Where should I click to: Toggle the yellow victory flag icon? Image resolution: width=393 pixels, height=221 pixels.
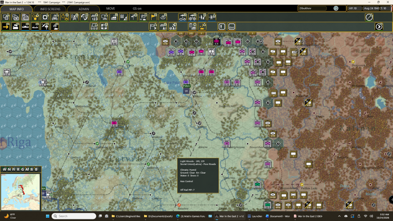pos(153,17)
